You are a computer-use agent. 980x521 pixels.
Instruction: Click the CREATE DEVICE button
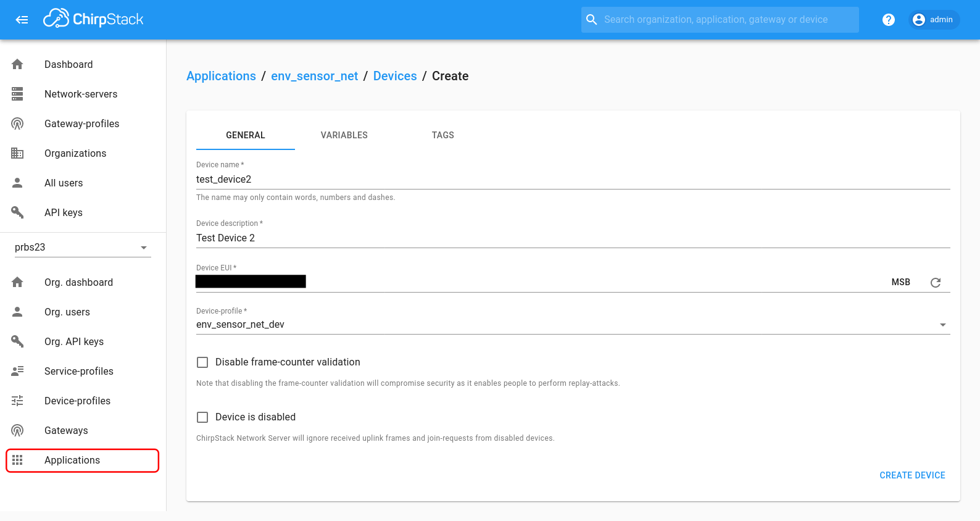click(x=912, y=475)
